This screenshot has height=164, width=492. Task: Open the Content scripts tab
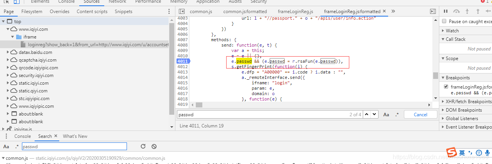(x=92, y=12)
